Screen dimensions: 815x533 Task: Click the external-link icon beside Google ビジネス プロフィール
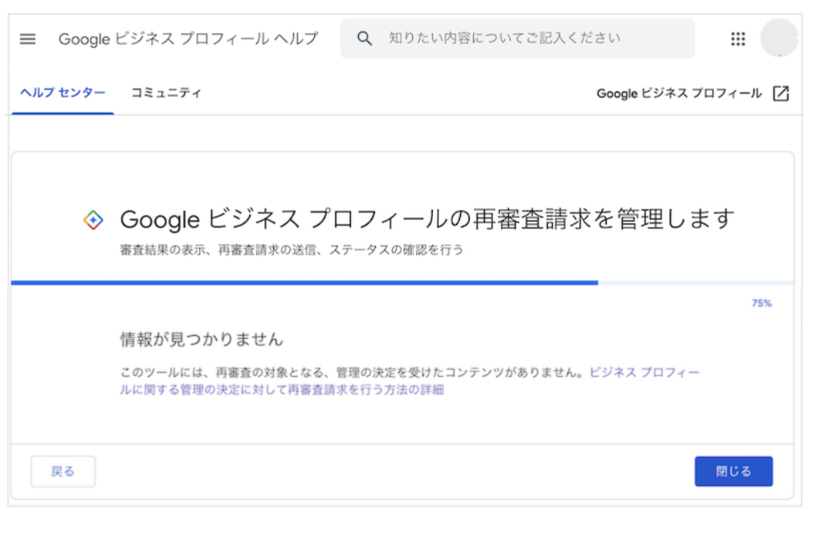(x=781, y=93)
